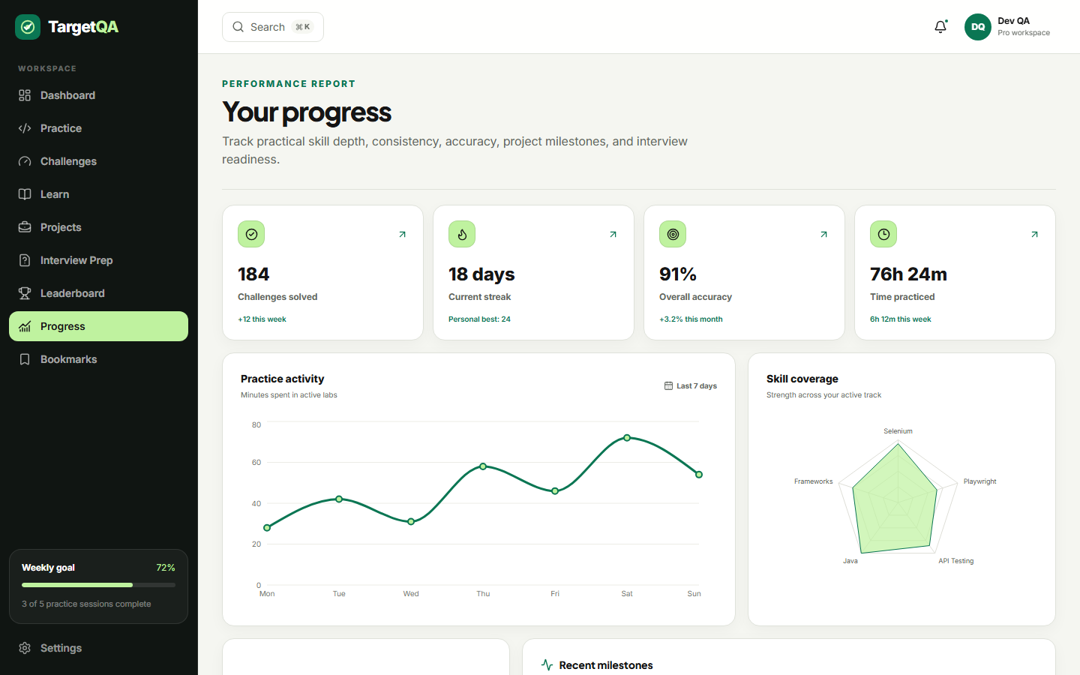1080x675 pixels.
Task: Navigate to Challenges
Action: pyautogui.click(x=98, y=161)
